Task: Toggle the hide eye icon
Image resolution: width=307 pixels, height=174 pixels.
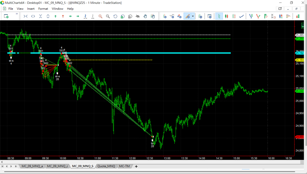Action: tap(138, 16)
